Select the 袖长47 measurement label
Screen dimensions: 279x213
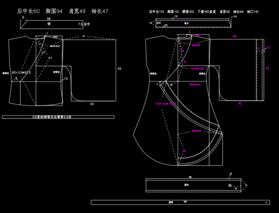(x=100, y=11)
